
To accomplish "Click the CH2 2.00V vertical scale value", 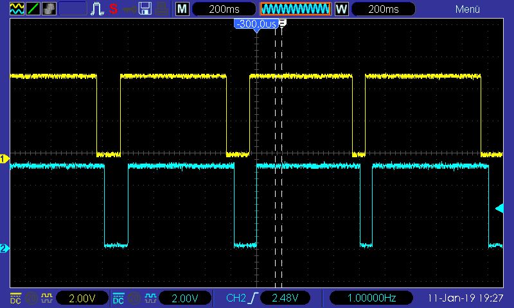I will (185, 298).
